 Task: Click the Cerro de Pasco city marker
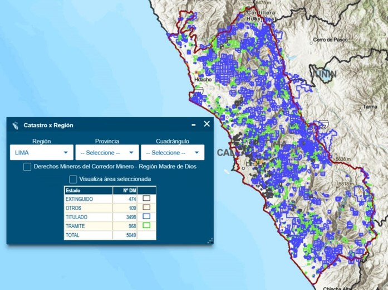coord(312,43)
